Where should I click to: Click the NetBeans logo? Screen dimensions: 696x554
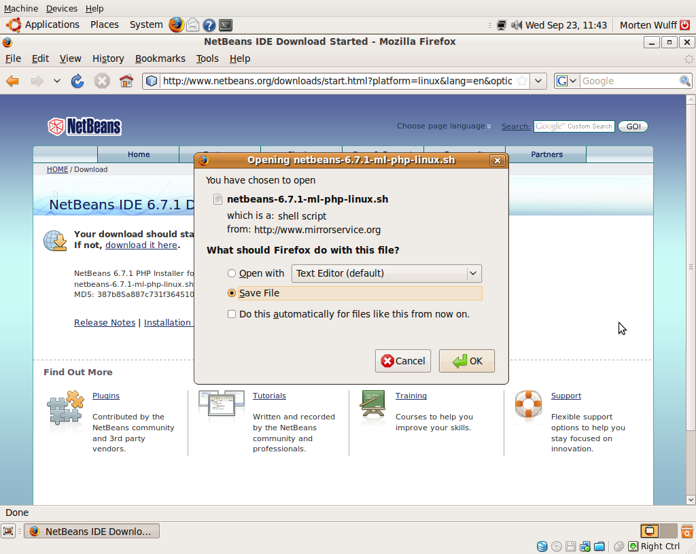84,126
